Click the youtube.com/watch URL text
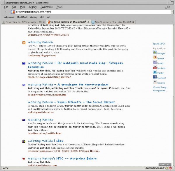The height and width of the screenshot is (171, 175). tap(48, 35)
